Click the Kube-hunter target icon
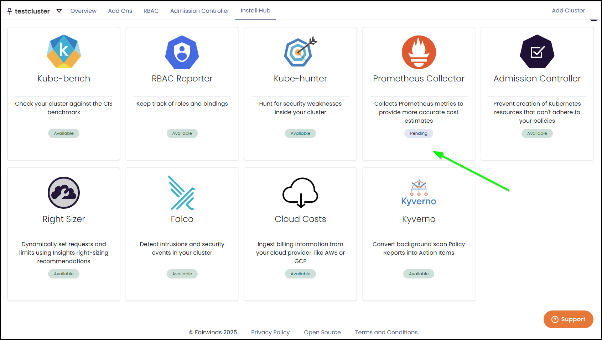 click(x=300, y=52)
